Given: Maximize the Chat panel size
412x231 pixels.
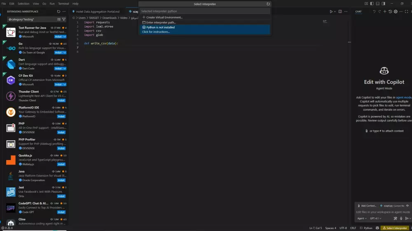Looking at the screenshot, I should 407,12.
